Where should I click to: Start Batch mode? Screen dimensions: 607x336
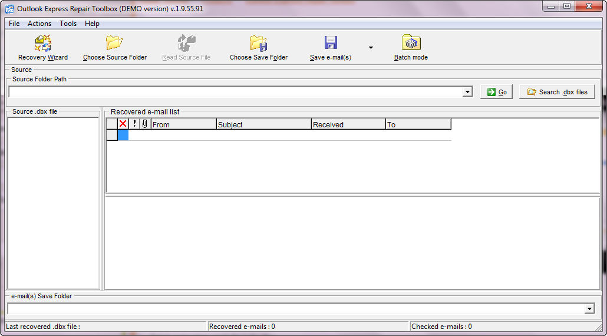click(x=411, y=48)
